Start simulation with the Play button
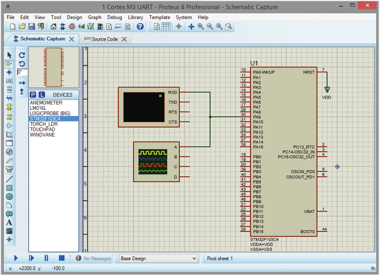The width and height of the screenshot is (380, 276). pyautogui.click(x=16, y=258)
